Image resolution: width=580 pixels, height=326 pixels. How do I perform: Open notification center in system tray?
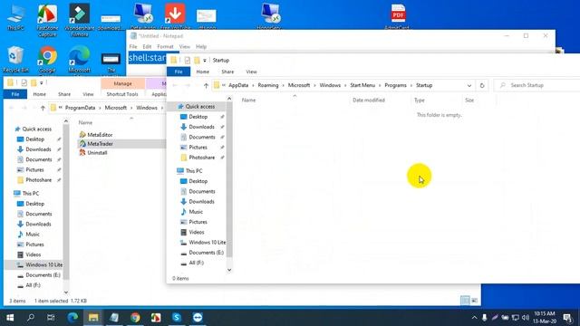click(x=567, y=318)
